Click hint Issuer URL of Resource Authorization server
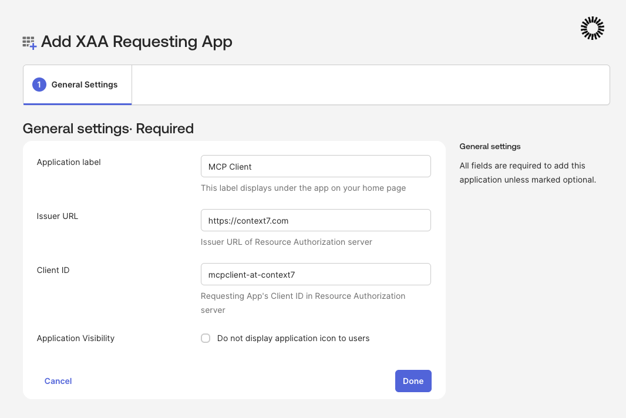Viewport: 626px width, 418px height. (x=286, y=242)
